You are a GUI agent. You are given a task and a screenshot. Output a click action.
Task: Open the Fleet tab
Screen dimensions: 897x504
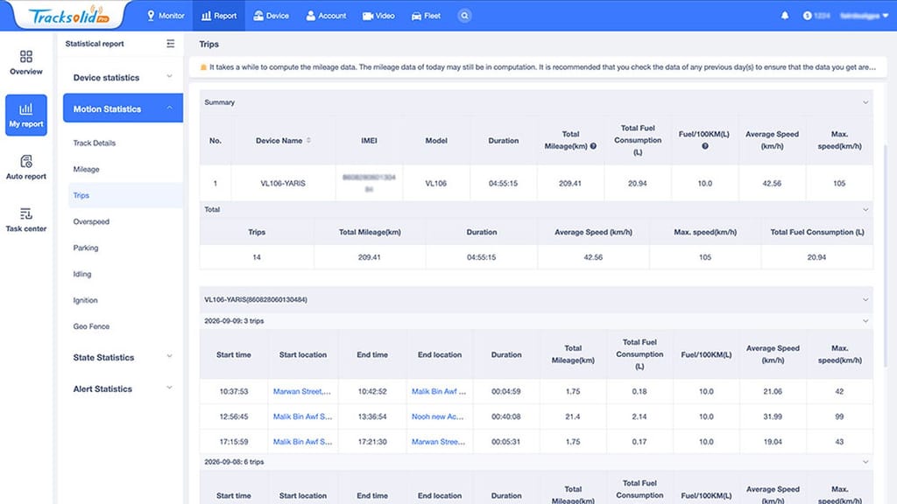pyautogui.click(x=427, y=16)
